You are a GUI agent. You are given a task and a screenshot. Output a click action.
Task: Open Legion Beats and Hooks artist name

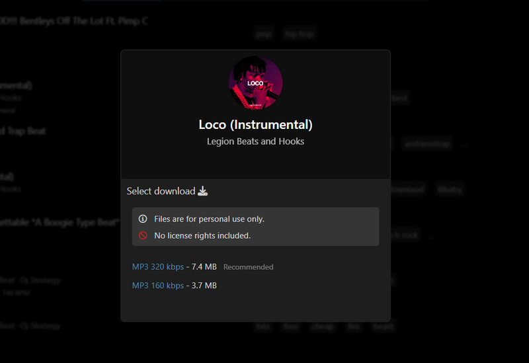click(255, 141)
